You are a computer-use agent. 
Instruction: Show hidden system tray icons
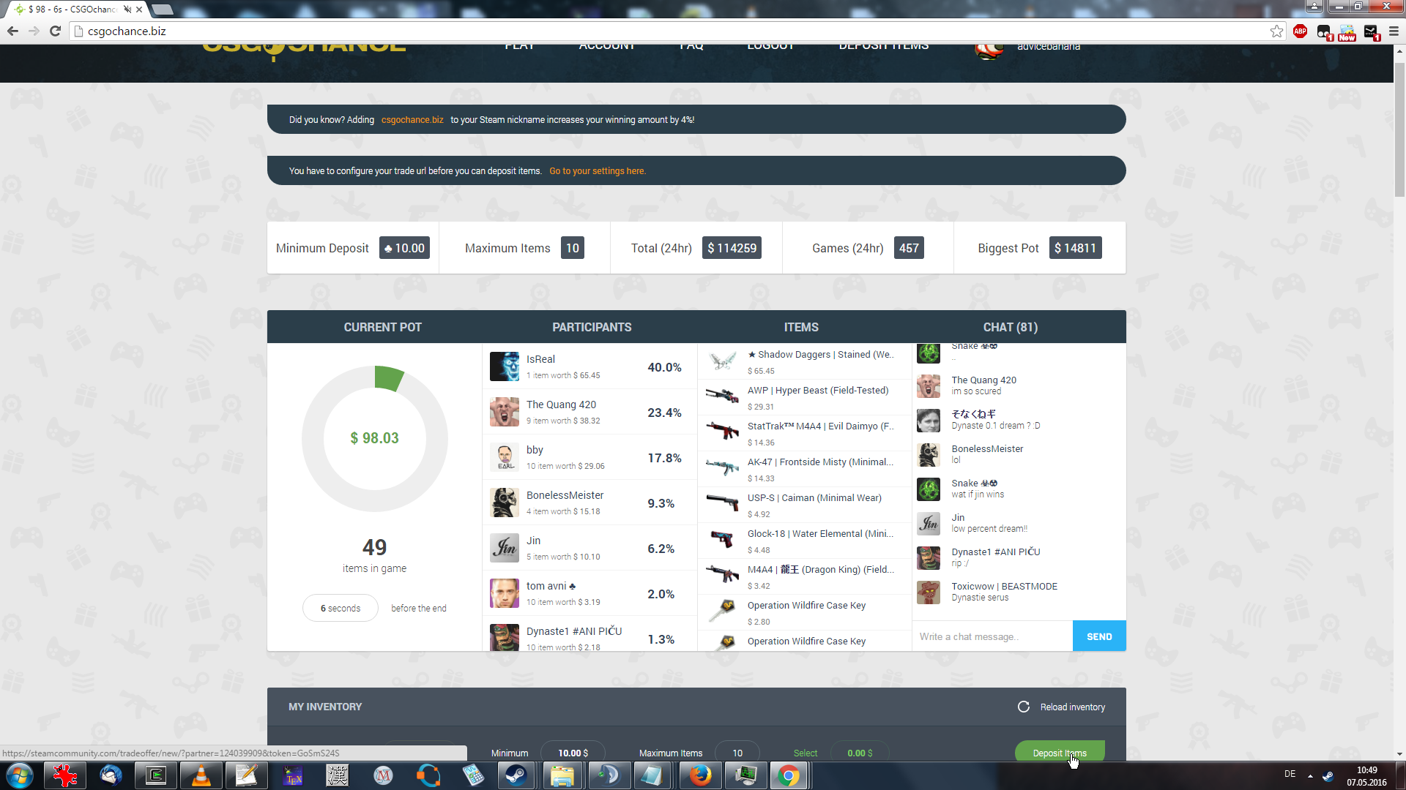click(x=1310, y=775)
